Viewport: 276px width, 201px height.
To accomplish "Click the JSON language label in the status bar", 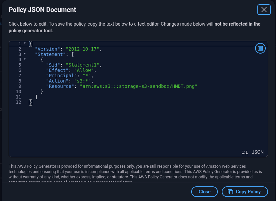I will (x=258, y=152).
